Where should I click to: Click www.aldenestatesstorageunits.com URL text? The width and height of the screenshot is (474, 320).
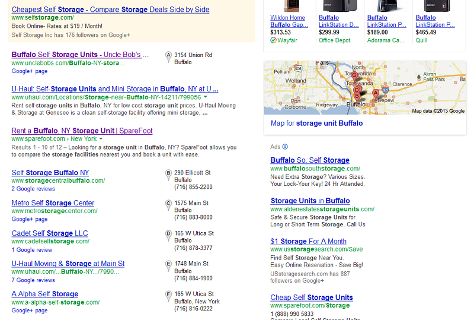pos(322,209)
